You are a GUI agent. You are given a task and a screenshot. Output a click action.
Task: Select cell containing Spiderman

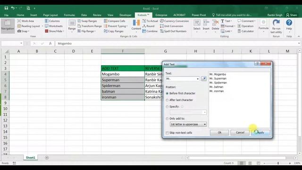123,85
